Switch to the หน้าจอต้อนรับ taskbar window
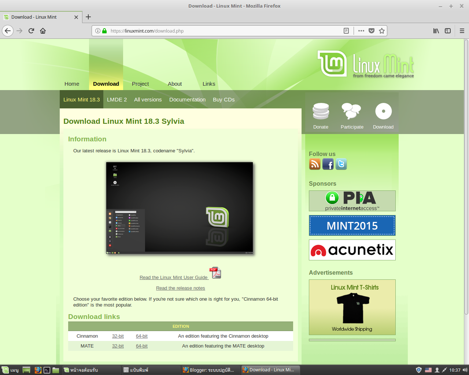The height and width of the screenshot is (375, 469). pos(91,370)
